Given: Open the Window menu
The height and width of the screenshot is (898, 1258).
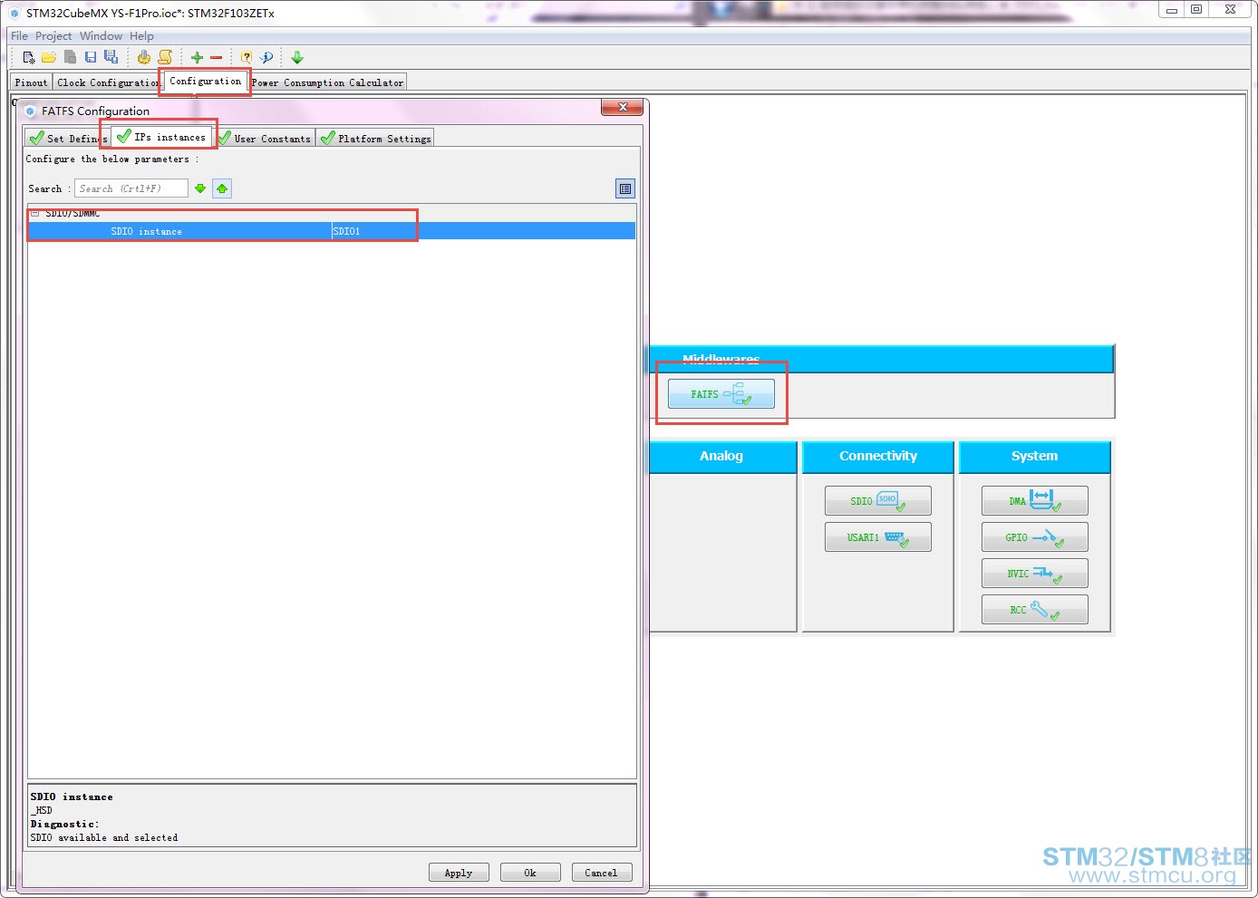Looking at the screenshot, I should 101,36.
